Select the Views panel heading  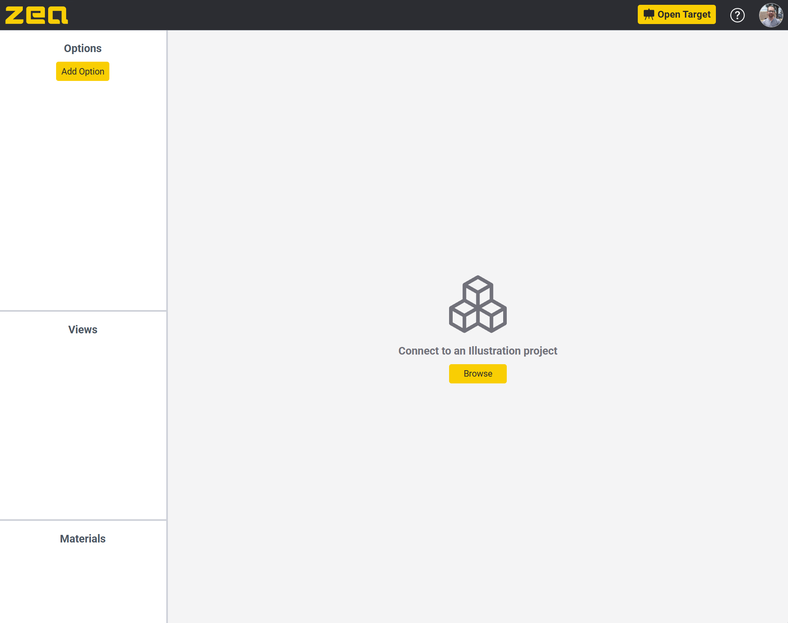pos(83,330)
